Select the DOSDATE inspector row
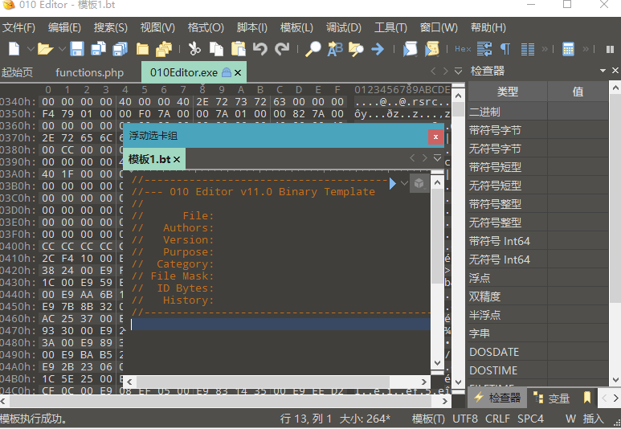The width and height of the screenshot is (621, 429). click(537, 352)
